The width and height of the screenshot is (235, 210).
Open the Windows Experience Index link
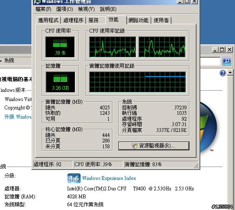point(109,178)
